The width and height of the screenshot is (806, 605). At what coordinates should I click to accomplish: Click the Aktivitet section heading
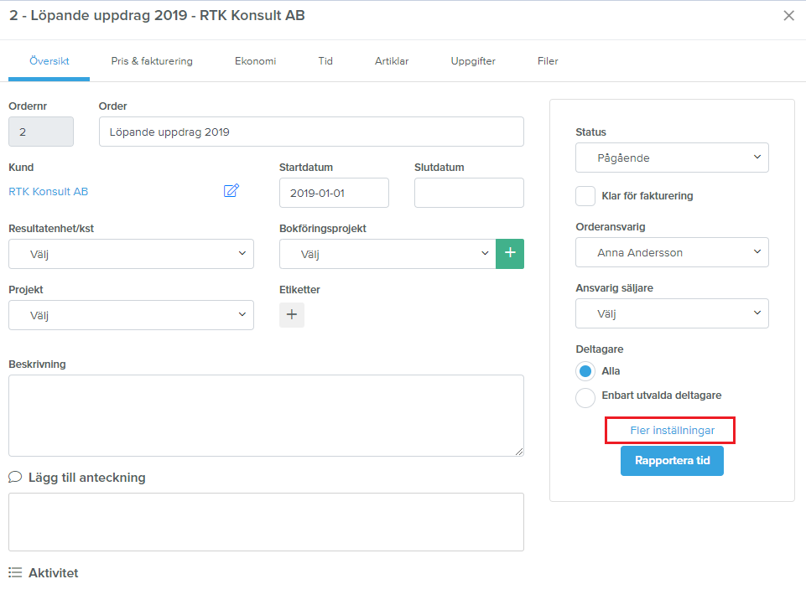(x=54, y=573)
